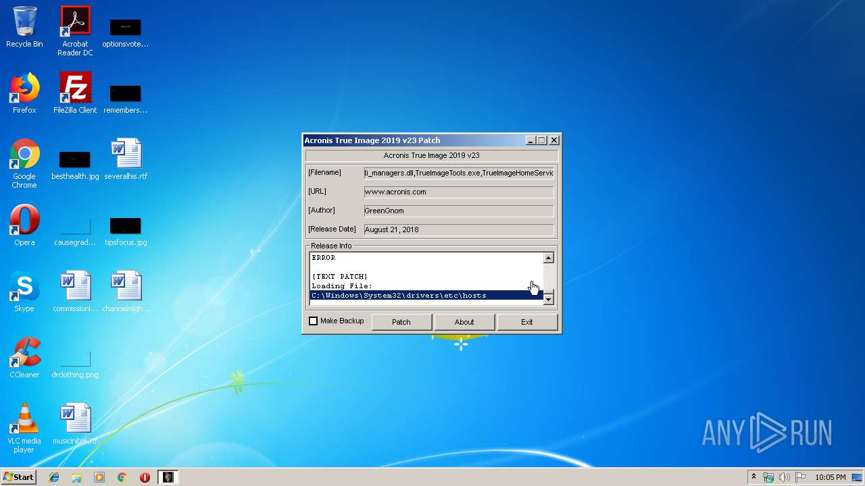
Task: Click the ERROR line in Release Info
Action: [x=324, y=258]
